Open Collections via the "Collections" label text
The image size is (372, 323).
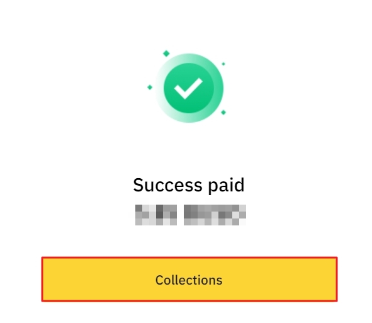189,280
